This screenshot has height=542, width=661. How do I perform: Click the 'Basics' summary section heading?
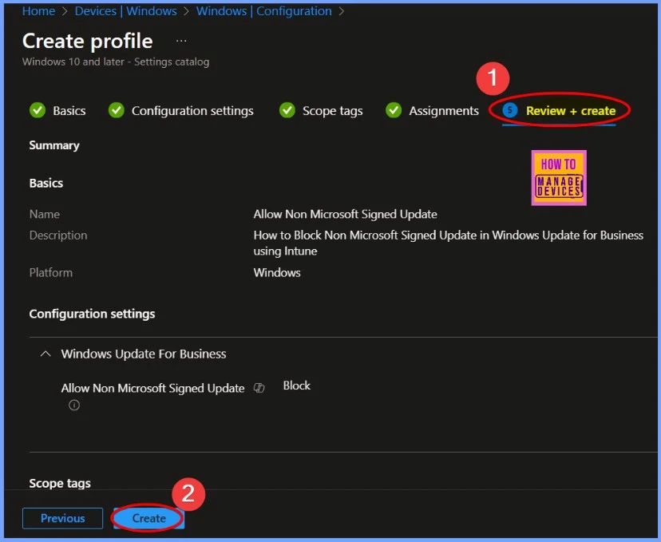click(x=46, y=183)
